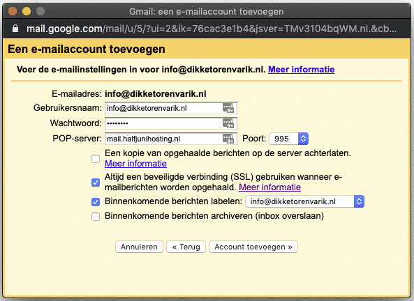This screenshot has width=414, height=301.
Task: Minimize window with yellow button
Action: click(x=27, y=11)
